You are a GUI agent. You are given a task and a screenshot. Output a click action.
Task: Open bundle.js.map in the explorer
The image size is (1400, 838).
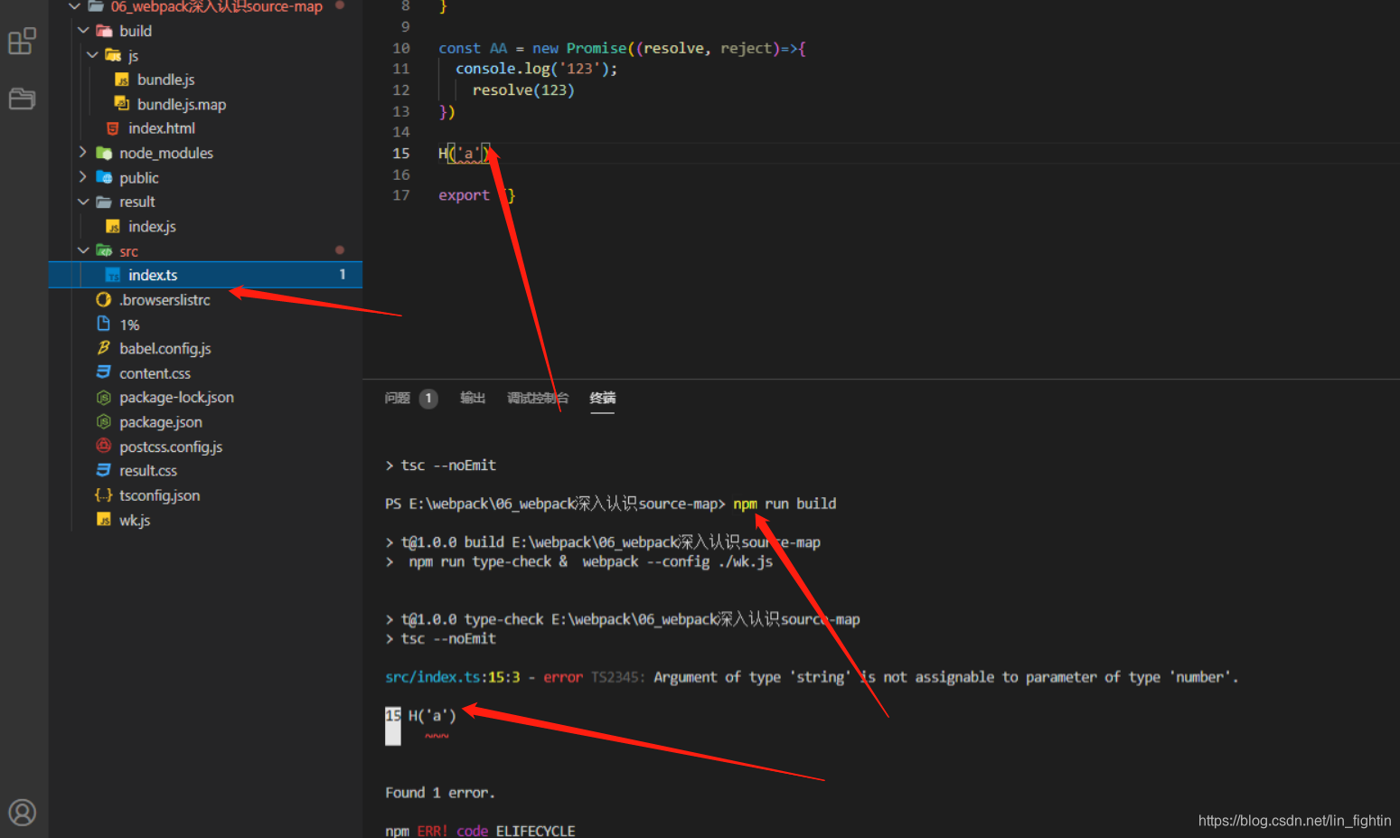(182, 104)
